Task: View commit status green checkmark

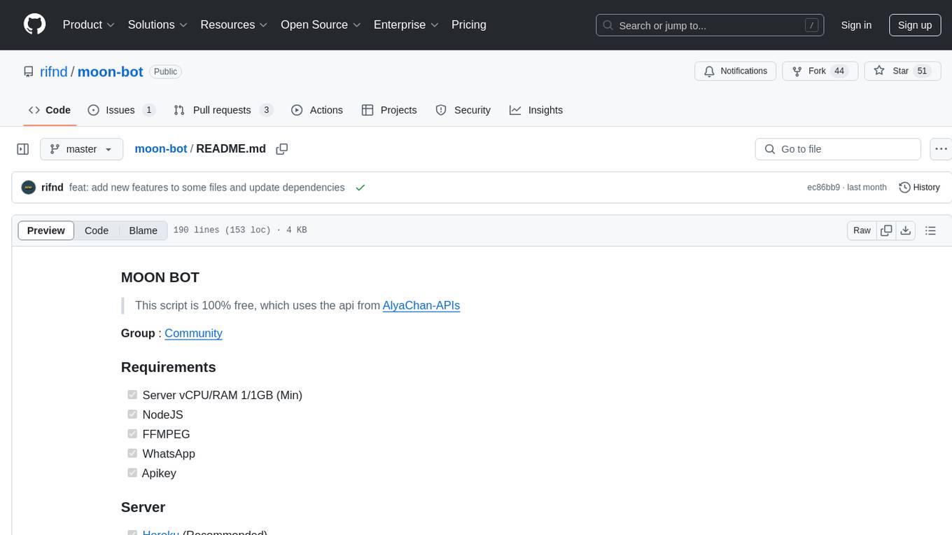Action: tap(360, 188)
